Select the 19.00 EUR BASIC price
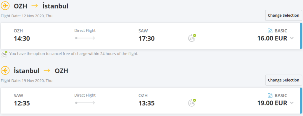The height and width of the screenshot is (116, 303). point(272,103)
